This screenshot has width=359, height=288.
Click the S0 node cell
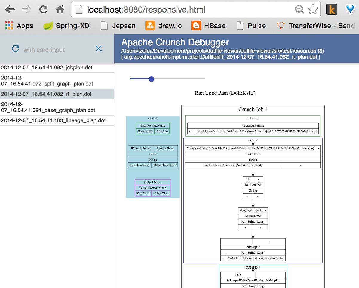point(248,179)
